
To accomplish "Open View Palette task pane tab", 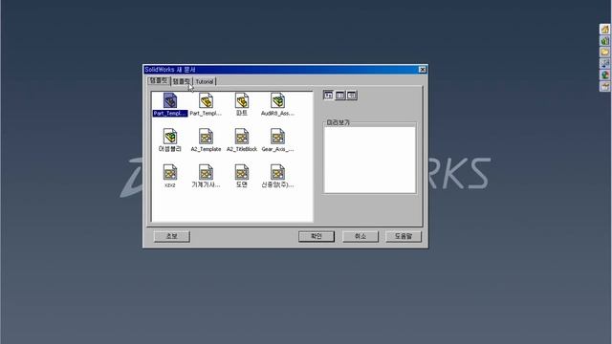I will click(x=605, y=63).
